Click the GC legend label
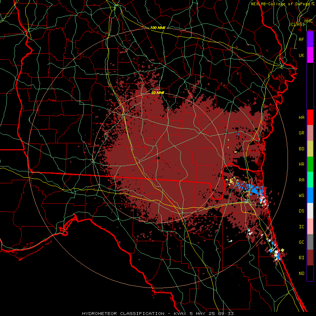This screenshot has width=316, height=316. pyautogui.click(x=302, y=242)
